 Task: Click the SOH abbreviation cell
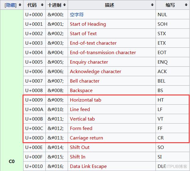point(173,24)
